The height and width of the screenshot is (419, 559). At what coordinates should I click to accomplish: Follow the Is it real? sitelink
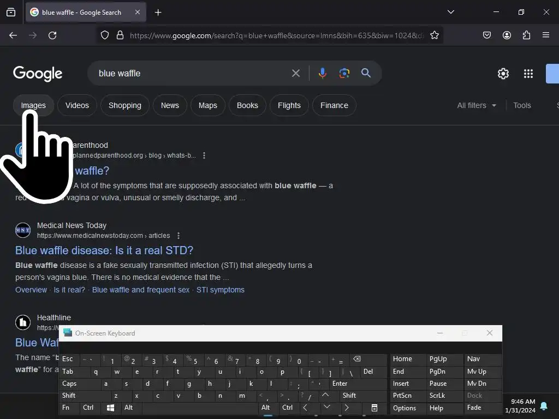click(69, 290)
